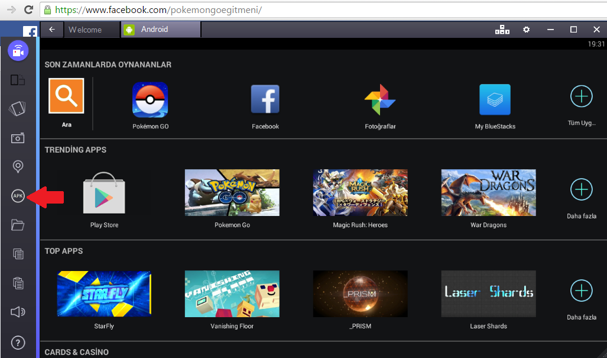607x358 pixels.
Task: Open the Laser Shards thumbnail
Action: click(x=489, y=294)
